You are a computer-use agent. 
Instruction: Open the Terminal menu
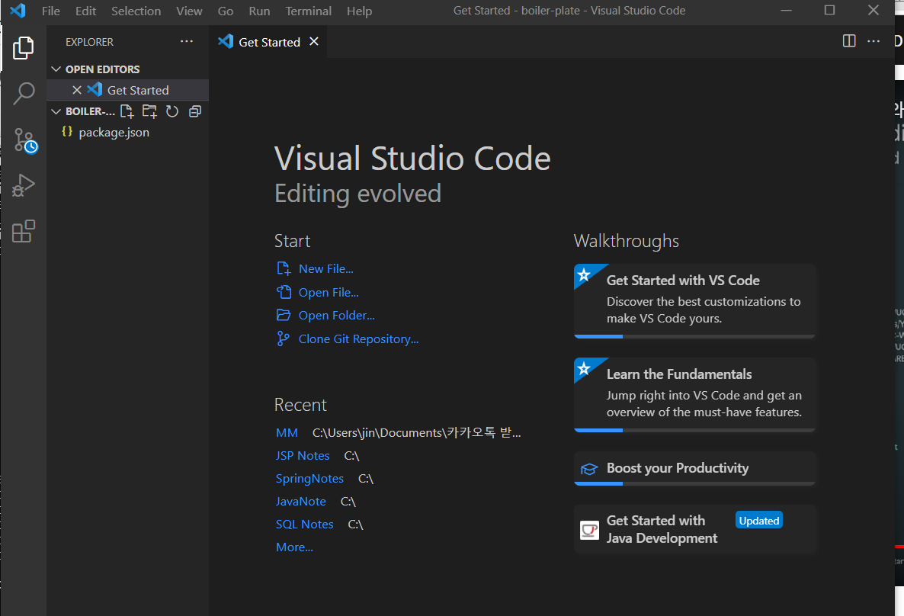point(309,11)
